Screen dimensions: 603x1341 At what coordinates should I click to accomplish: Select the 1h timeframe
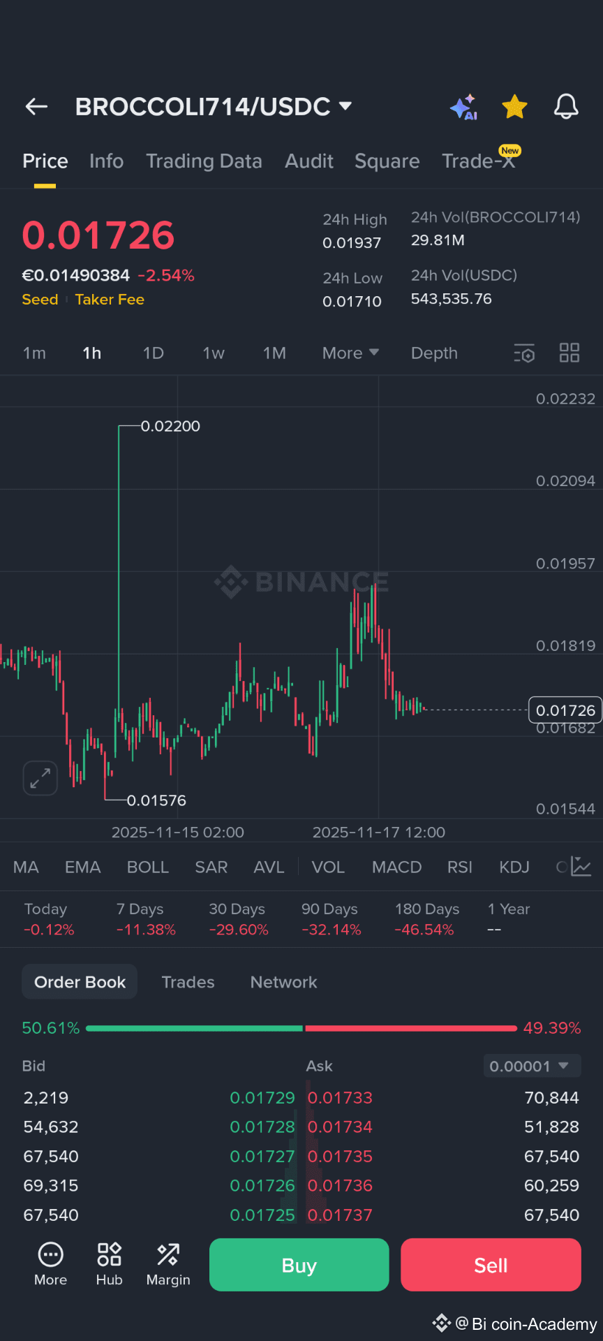click(92, 353)
